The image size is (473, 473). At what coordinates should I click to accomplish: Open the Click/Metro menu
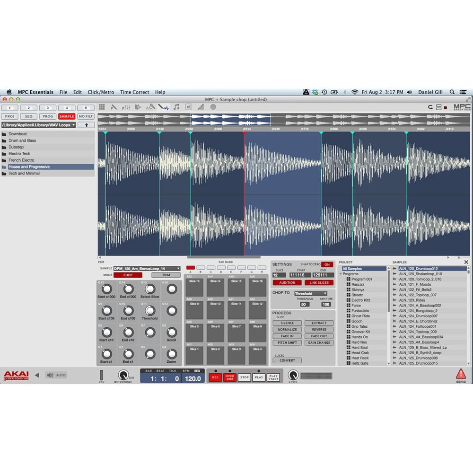101,92
